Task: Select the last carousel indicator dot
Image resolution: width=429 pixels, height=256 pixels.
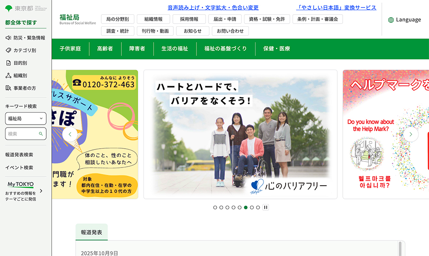Action: [x=258, y=207]
